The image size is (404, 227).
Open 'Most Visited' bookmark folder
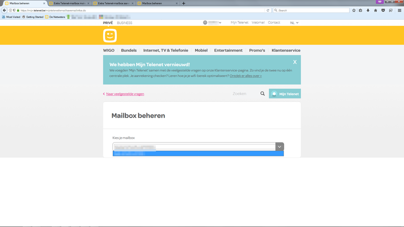pyautogui.click(x=11, y=17)
